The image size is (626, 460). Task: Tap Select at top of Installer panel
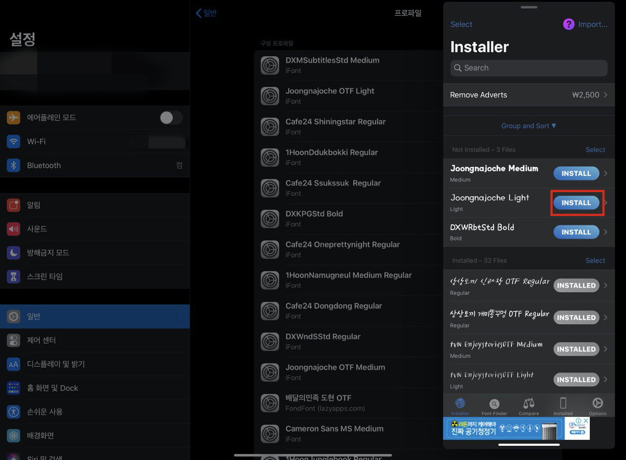click(461, 24)
